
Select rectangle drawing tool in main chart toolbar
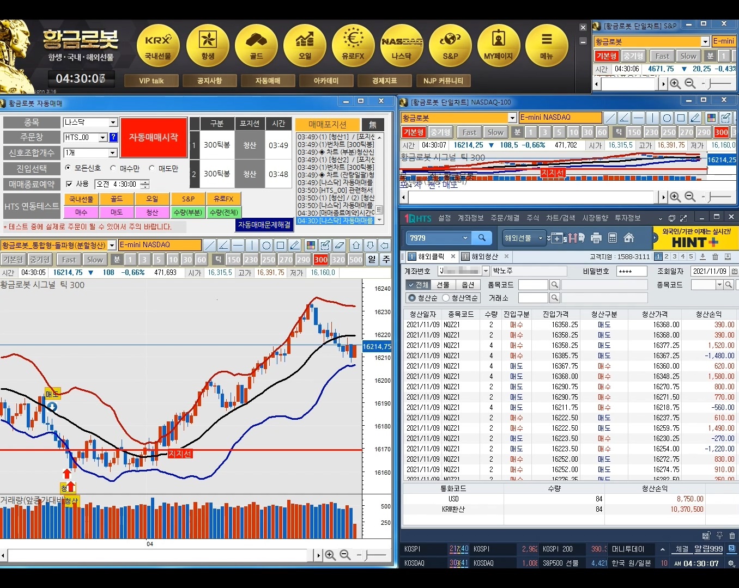[280, 245]
